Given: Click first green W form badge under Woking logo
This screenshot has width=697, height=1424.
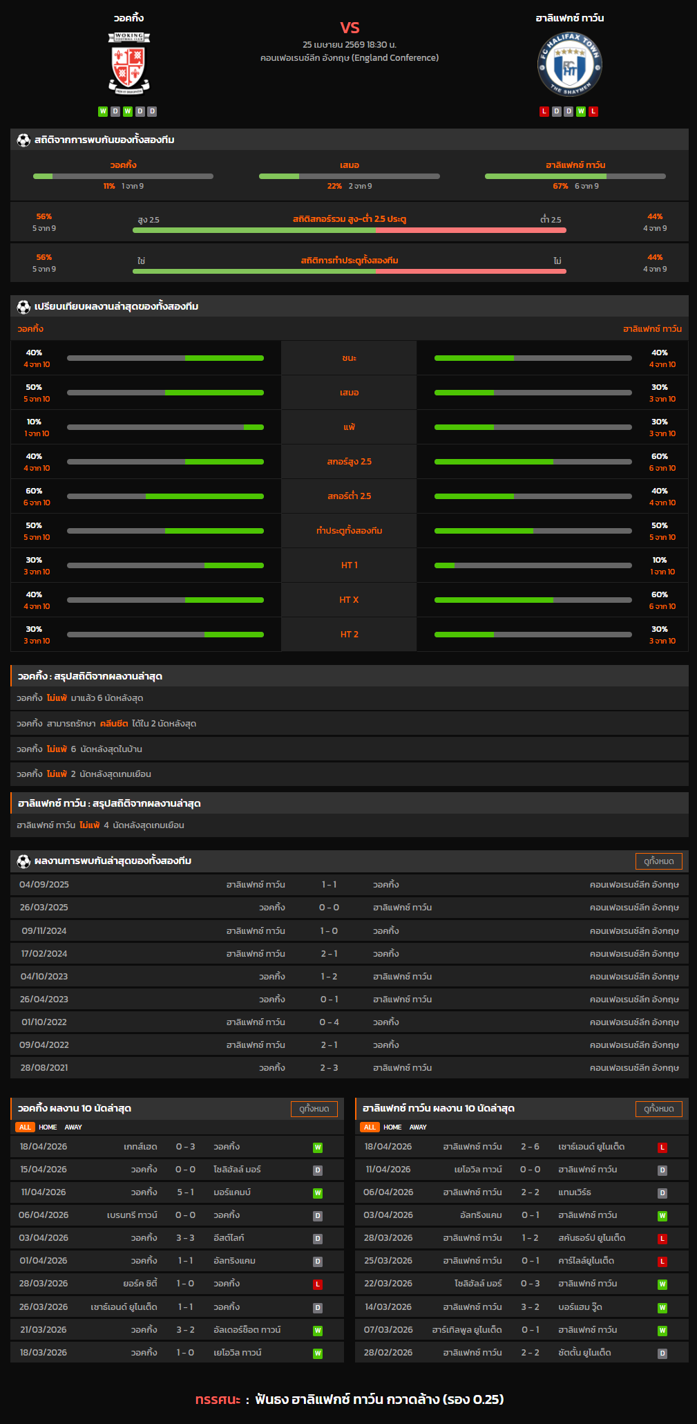Looking at the screenshot, I should point(103,111).
